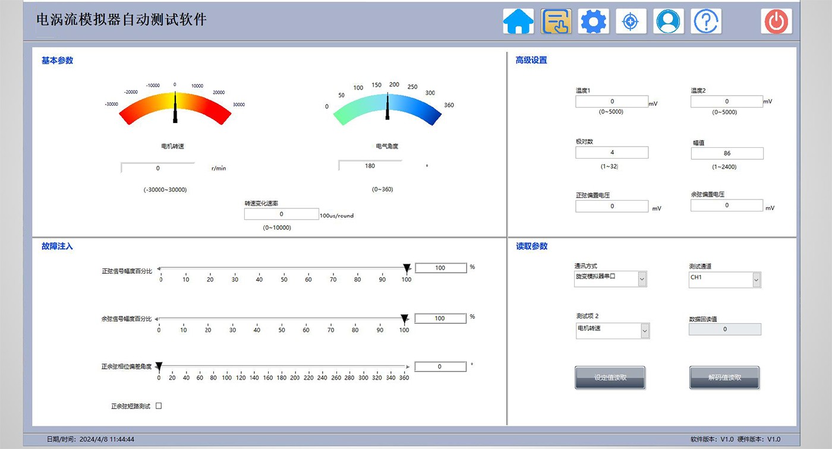Screen dimensions: 832x449
Task: Click the 电机转速 r/min input field
Action: [158, 168]
